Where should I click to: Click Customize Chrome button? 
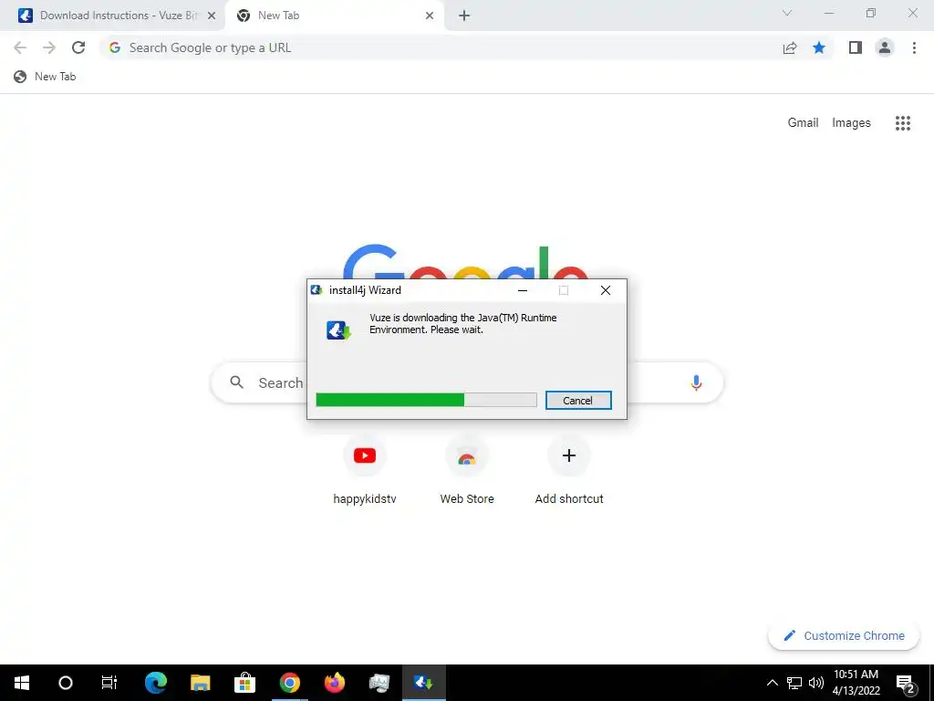(x=844, y=635)
